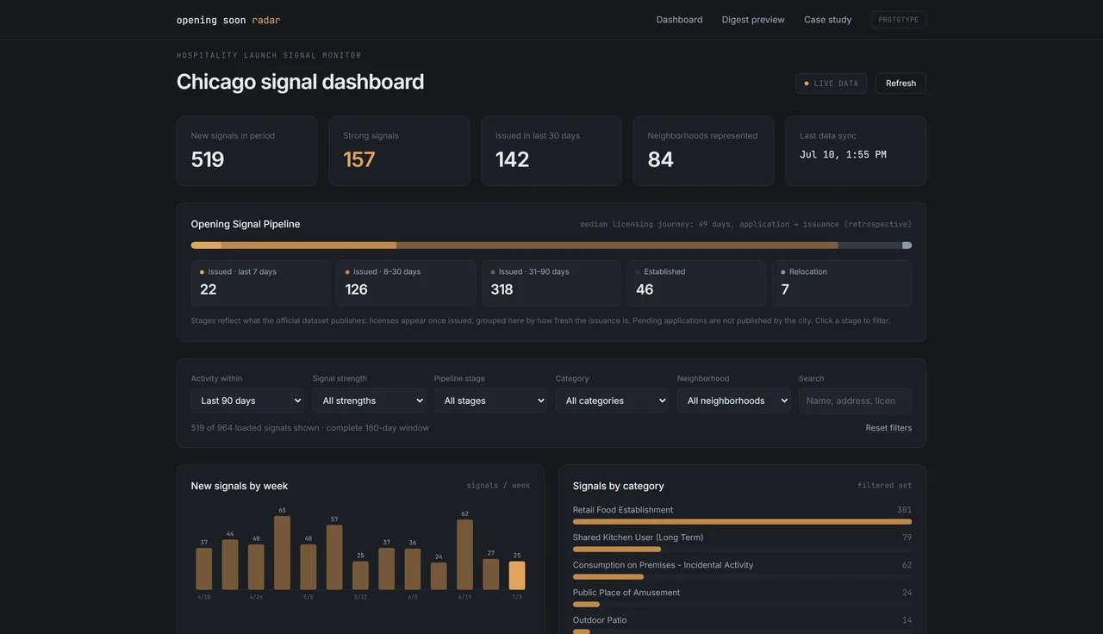This screenshot has height=634, width=1103.
Task: Click the weekly bar labeled 27
Action: click(x=491, y=575)
